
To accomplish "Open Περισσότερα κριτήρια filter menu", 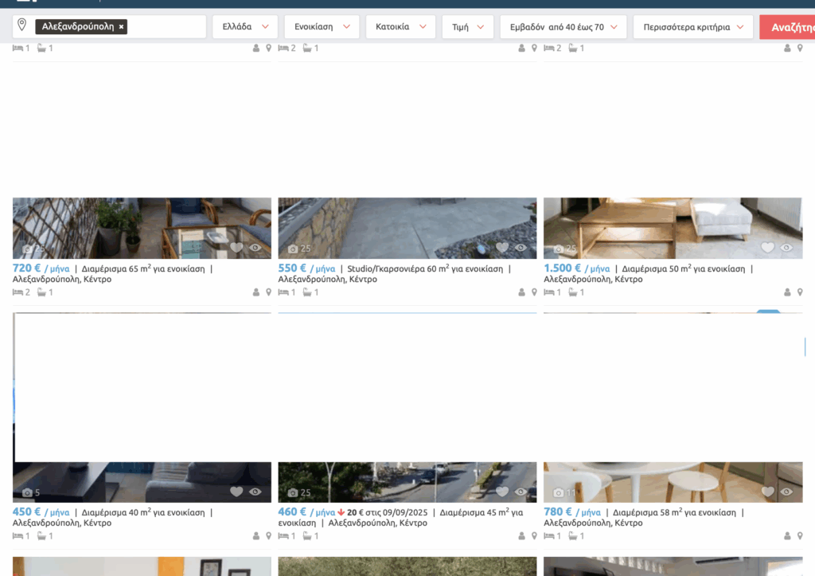I will click(692, 27).
